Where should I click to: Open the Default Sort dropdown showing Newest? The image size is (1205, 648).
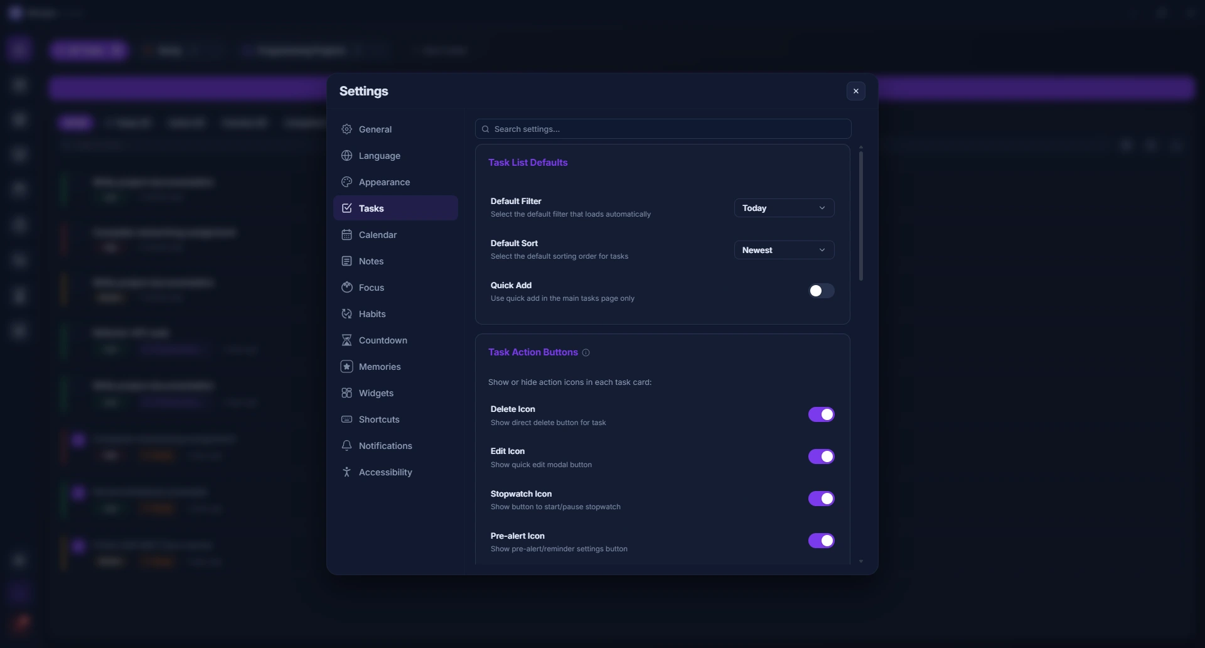pos(784,250)
